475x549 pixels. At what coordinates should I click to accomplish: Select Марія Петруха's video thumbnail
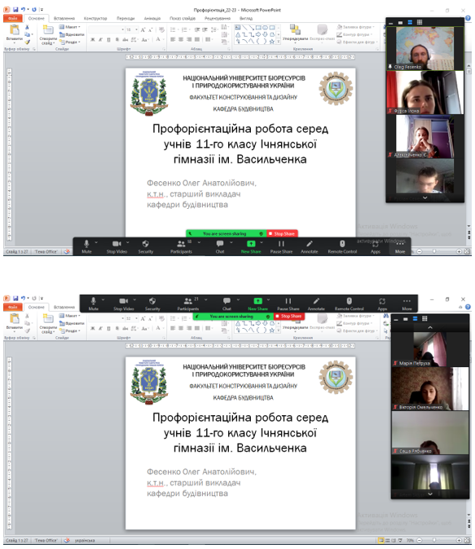tap(430, 349)
